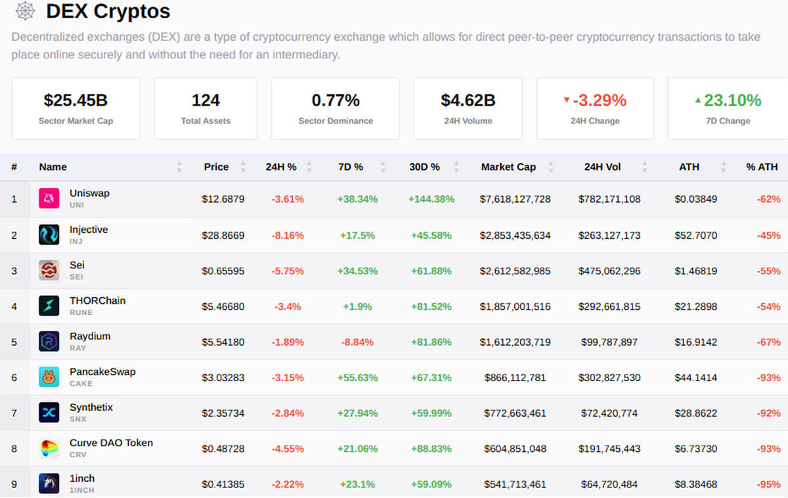Sort by 24H % change column
Viewport: 788px width, 498px height.
pyautogui.click(x=281, y=167)
